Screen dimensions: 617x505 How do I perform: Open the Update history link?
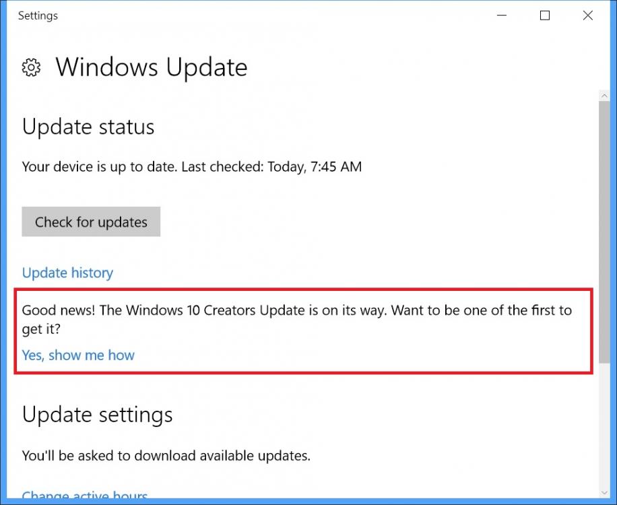pyautogui.click(x=67, y=273)
